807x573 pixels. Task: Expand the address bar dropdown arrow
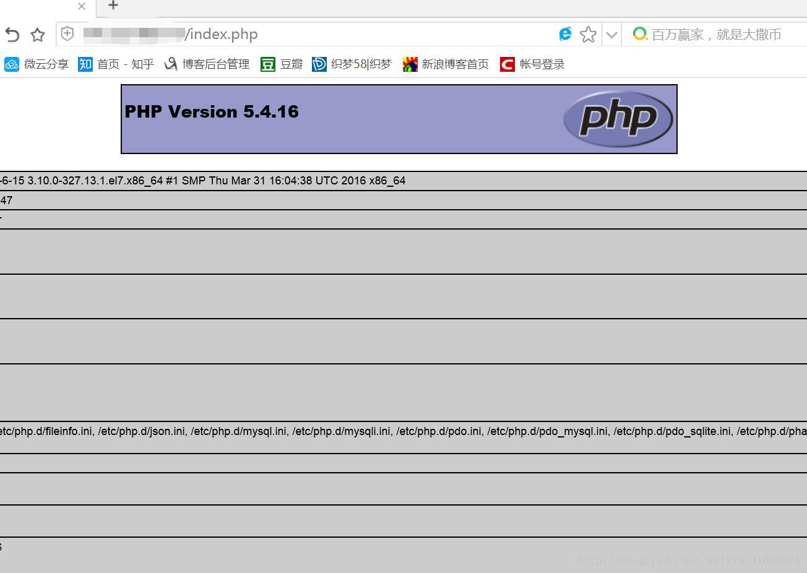(611, 35)
